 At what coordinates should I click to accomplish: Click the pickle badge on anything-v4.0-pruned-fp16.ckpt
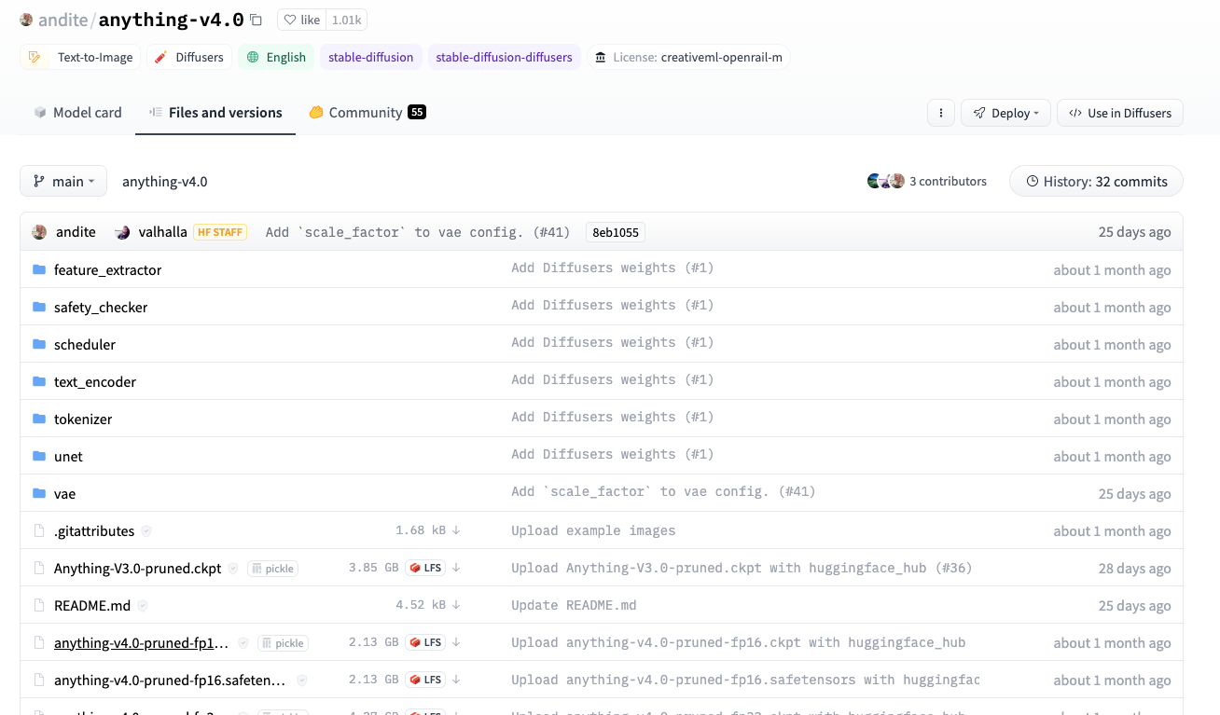click(x=284, y=642)
